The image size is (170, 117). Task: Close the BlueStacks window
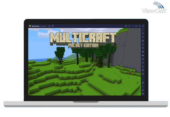140,26
